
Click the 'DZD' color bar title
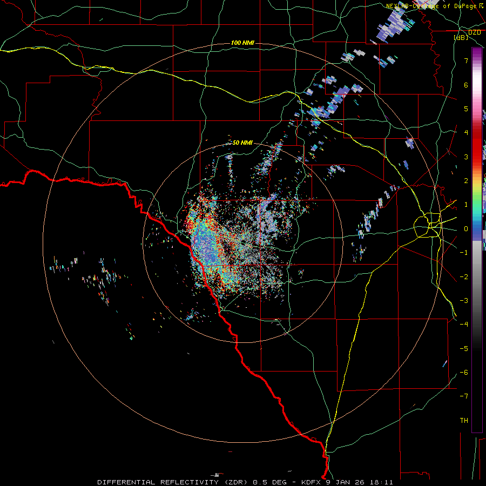[474, 32]
